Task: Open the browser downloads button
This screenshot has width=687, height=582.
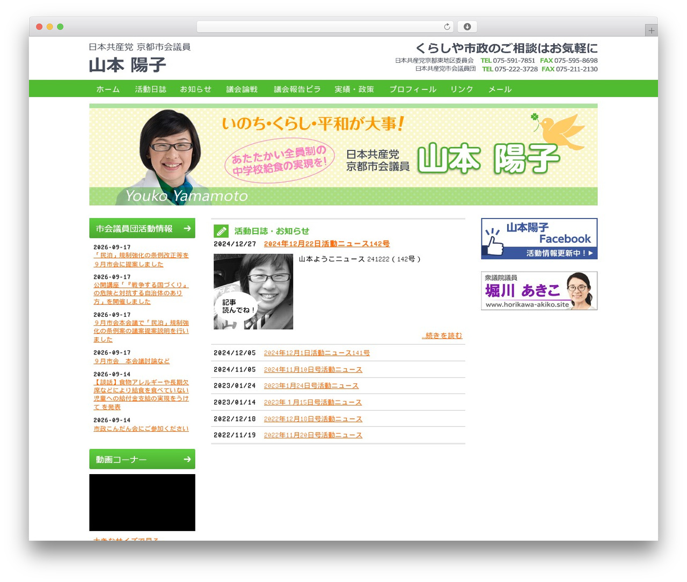Action: click(x=467, y=26)
